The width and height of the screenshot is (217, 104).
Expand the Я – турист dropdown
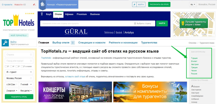click(19, 72)
